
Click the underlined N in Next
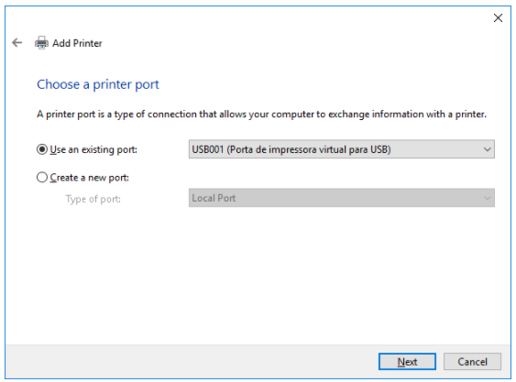(x=401, y=362)
